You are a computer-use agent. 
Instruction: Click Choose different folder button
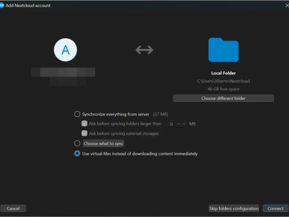pyautogui.click(x=223, y=98)
